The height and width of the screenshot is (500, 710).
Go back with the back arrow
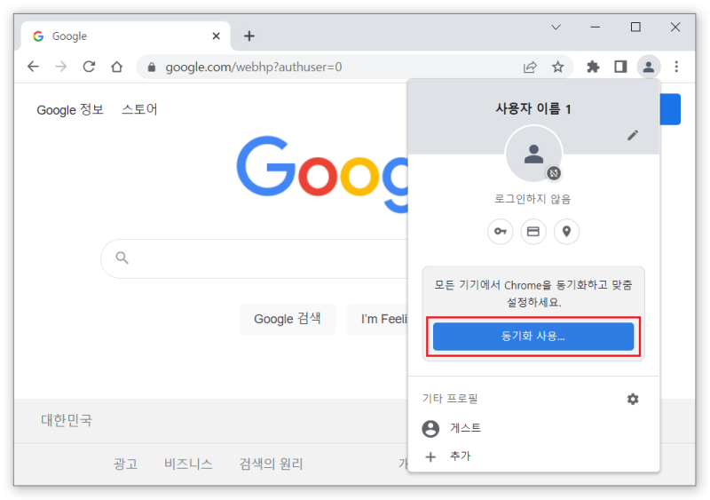(x=33, y=67)
